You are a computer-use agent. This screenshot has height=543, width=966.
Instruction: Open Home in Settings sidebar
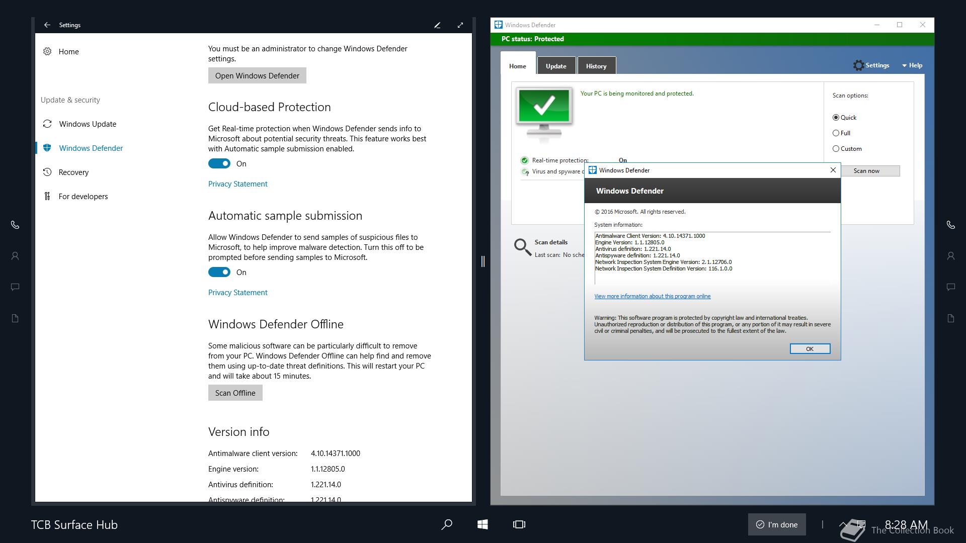click(68, 52)
